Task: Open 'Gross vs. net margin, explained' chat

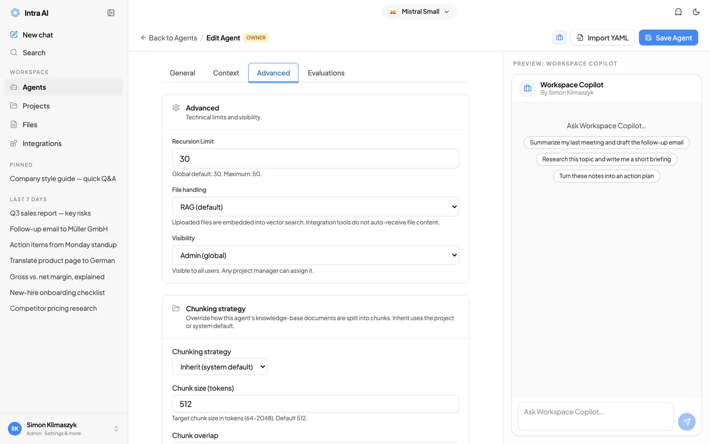Action: click(x=64, y=277)
